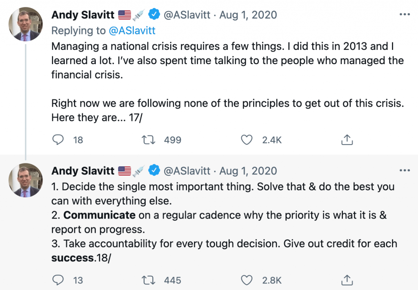Open the share icon on the first tweet
Viewport: 418px width, 290px height.
347,140
